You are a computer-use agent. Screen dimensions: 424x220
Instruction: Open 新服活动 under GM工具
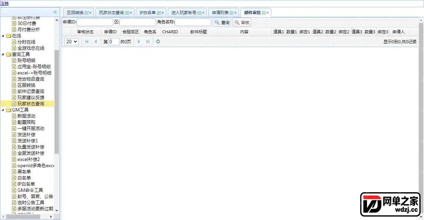(26, 116)
